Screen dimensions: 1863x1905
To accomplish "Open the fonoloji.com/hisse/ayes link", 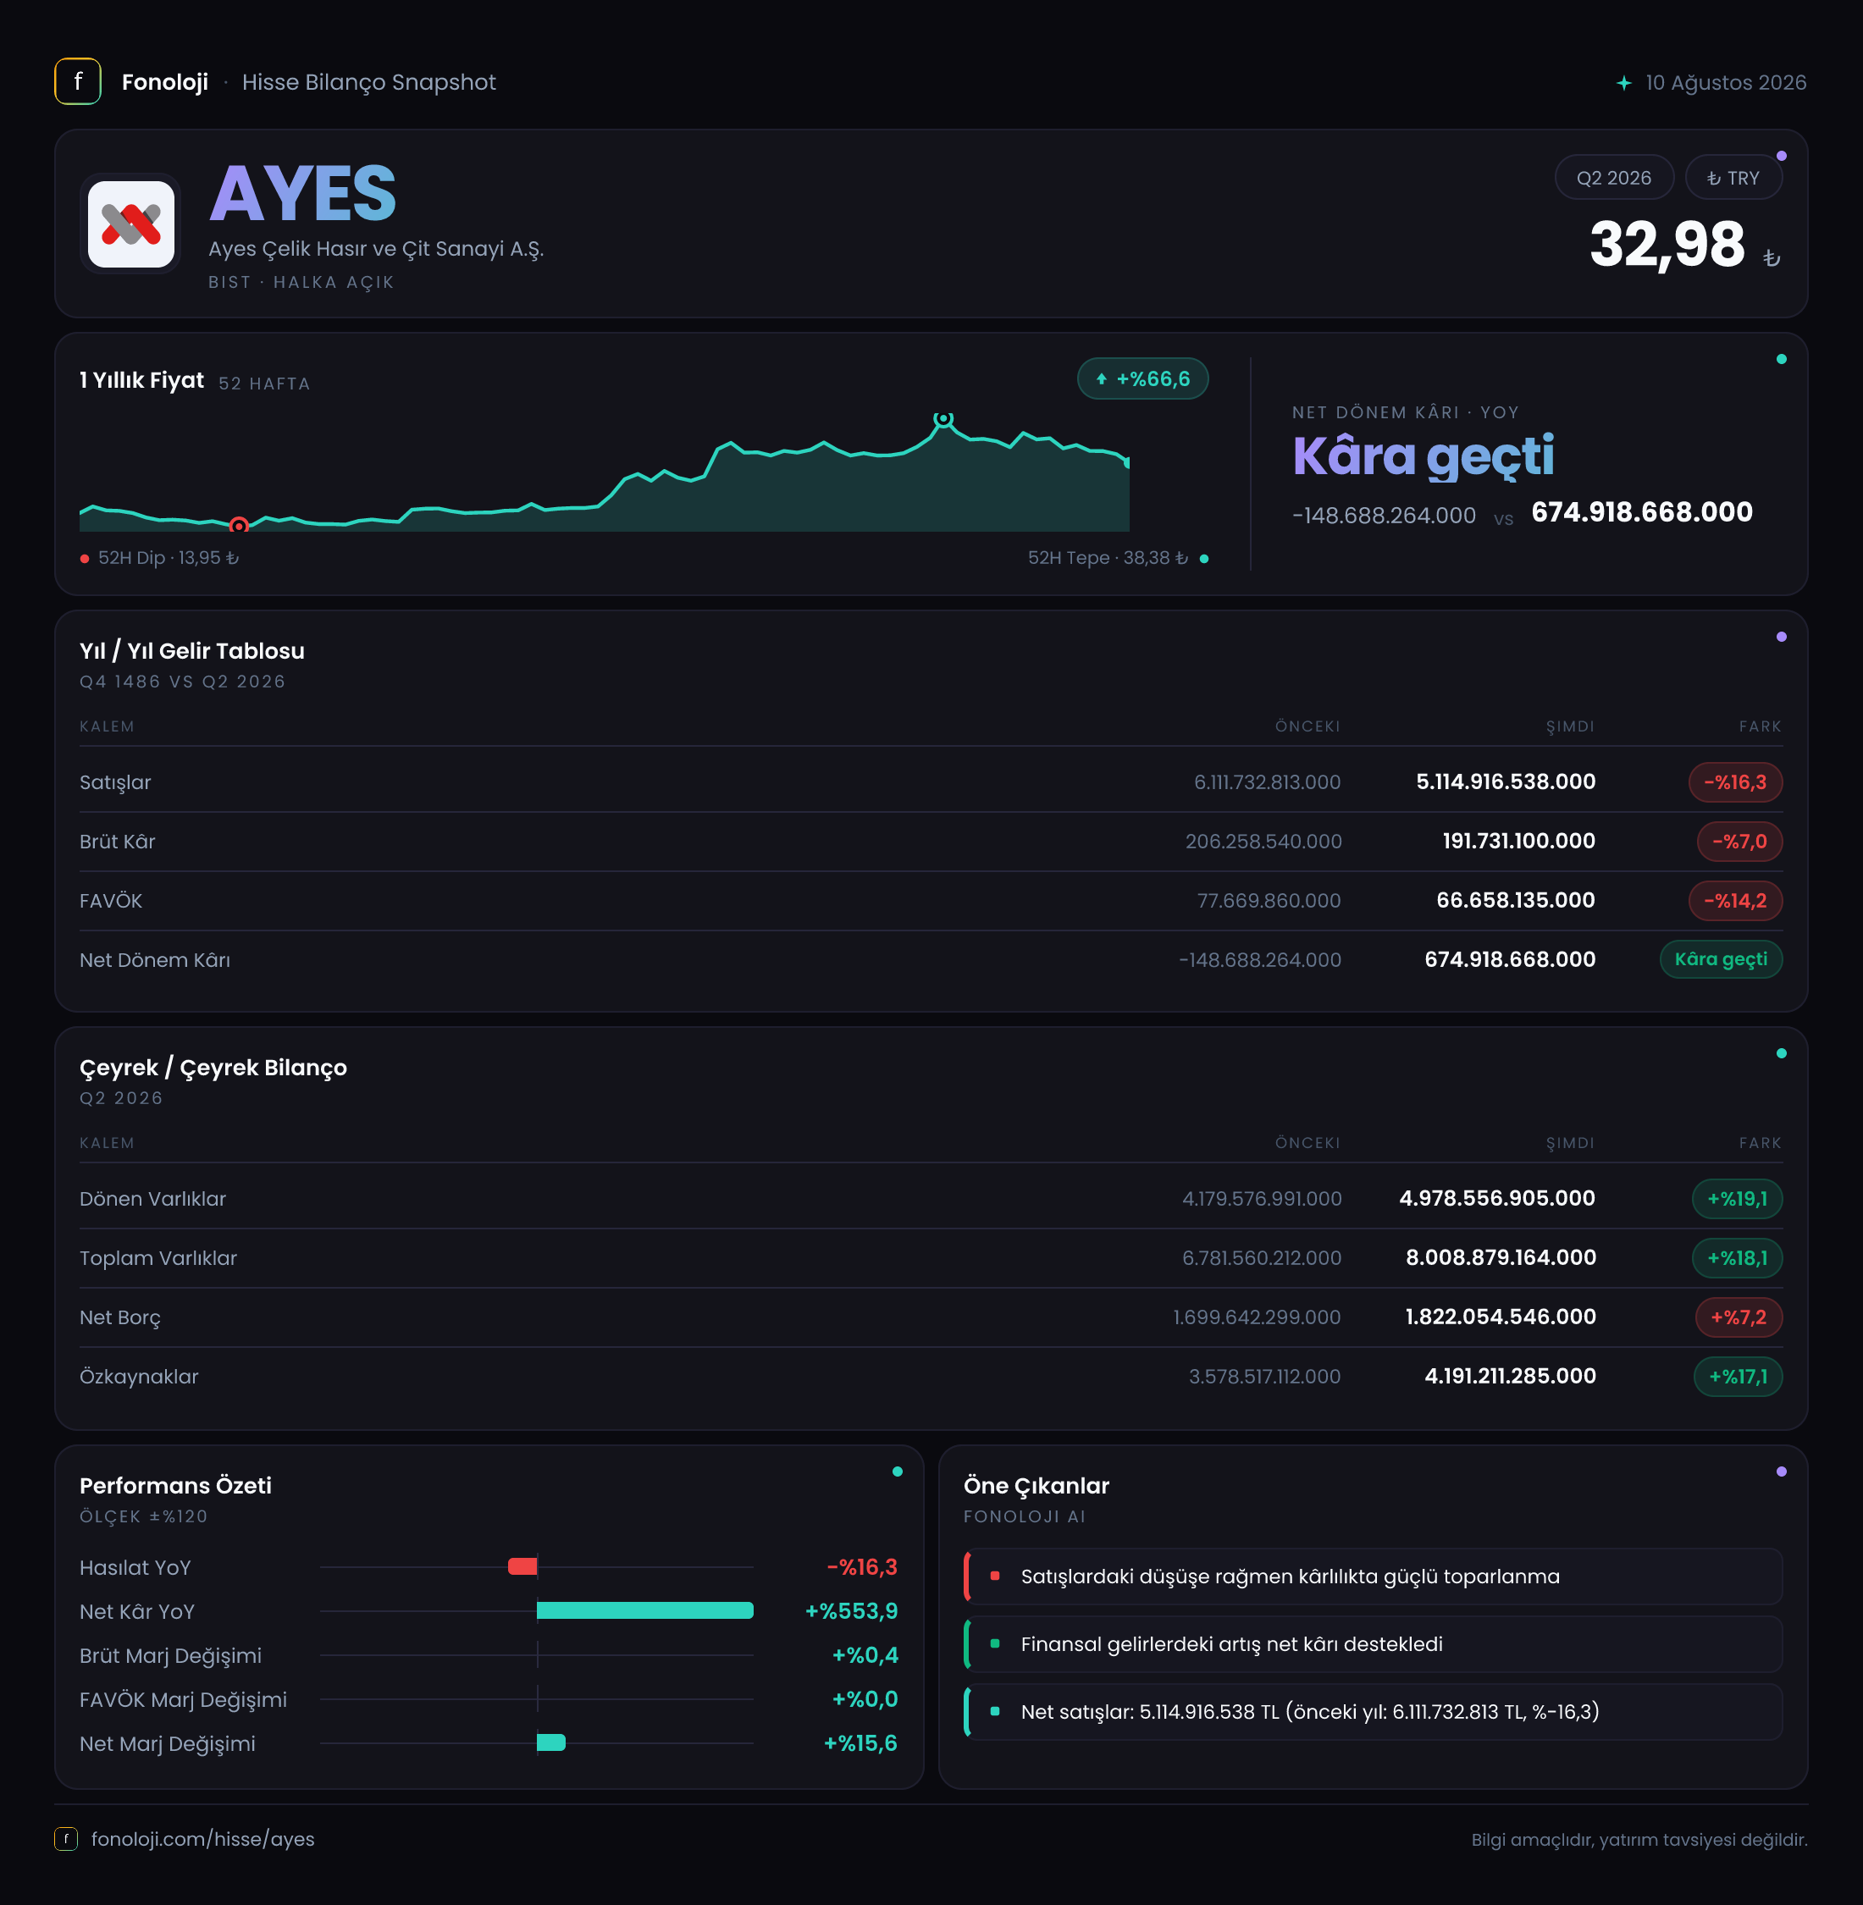I will [x=202, y=1838].
